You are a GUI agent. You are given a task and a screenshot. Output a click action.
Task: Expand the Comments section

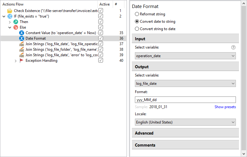[185, 145]
